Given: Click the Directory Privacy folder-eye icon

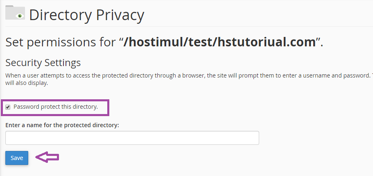Looking at the screenshot, I should click(x=15, y=13).
